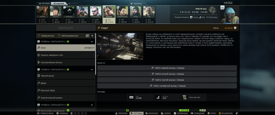This screenshot has width=275, height=115.
Task: Click the level 52 badge
Action: 223,8
